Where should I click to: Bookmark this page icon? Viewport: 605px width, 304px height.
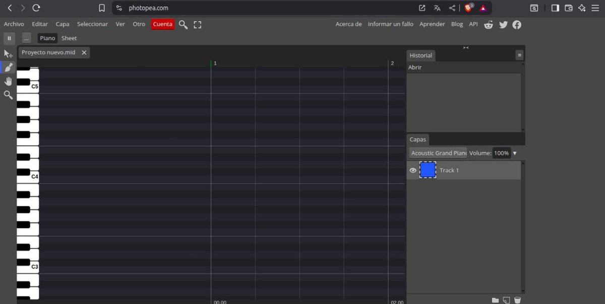tap(102, 8)
